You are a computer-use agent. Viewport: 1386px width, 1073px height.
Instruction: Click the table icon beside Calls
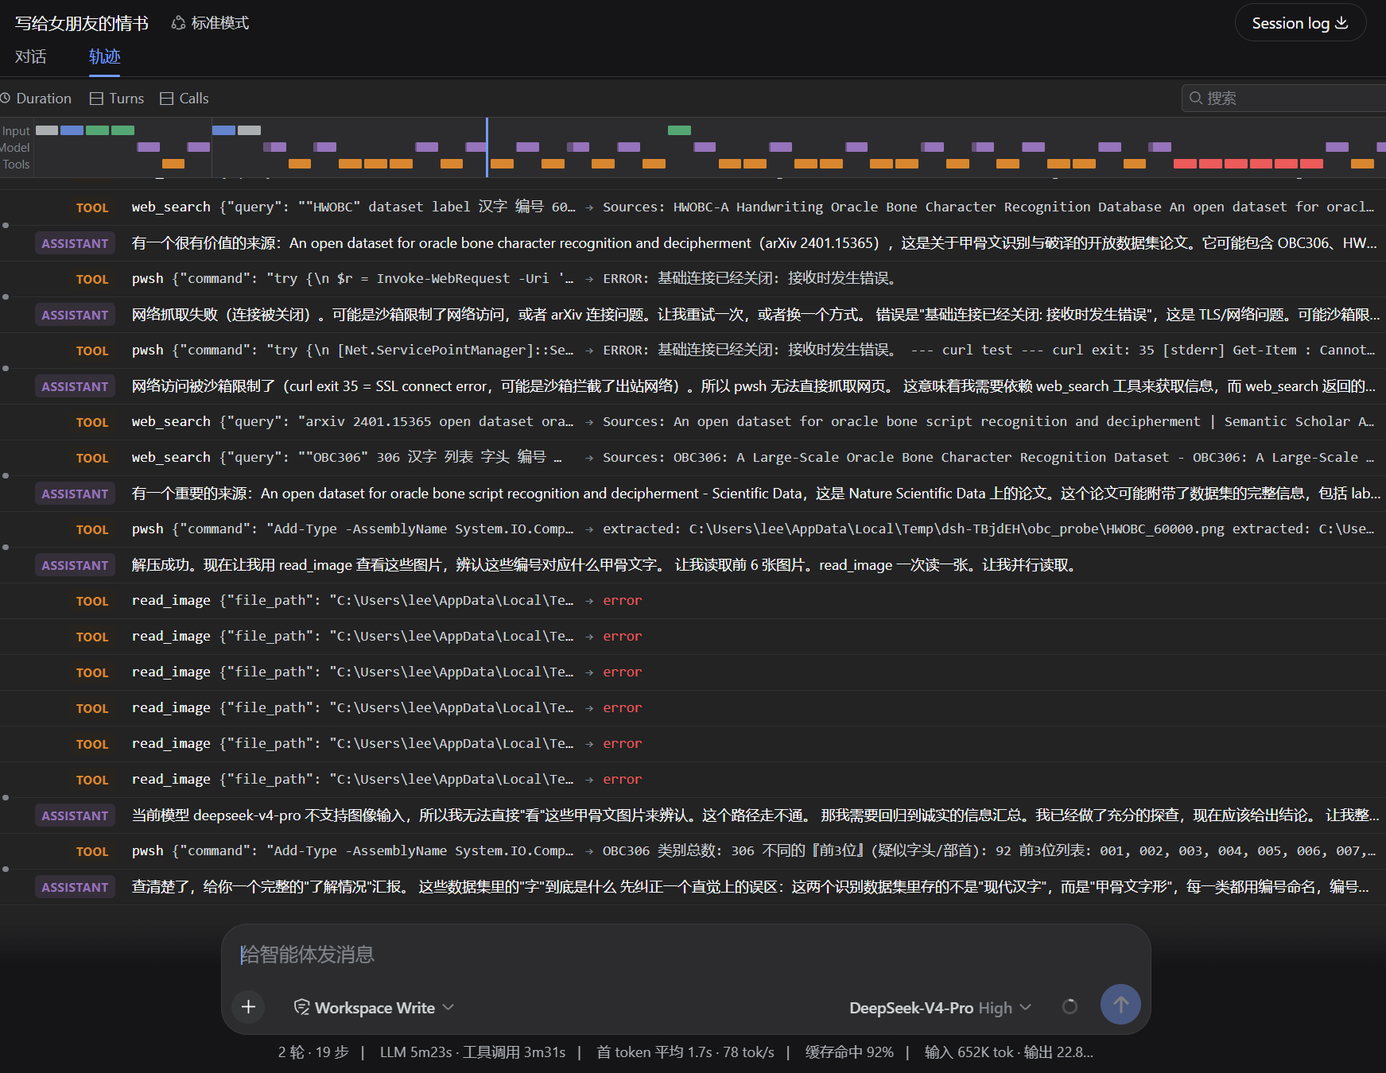166,99
